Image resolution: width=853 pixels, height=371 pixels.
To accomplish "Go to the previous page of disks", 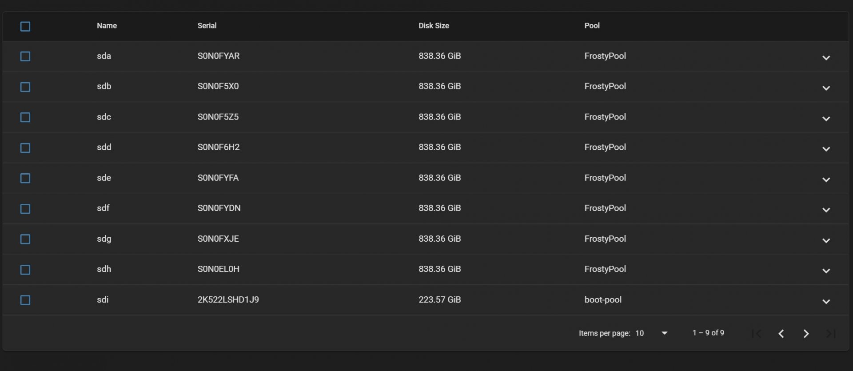I will [x=781, y=333].
